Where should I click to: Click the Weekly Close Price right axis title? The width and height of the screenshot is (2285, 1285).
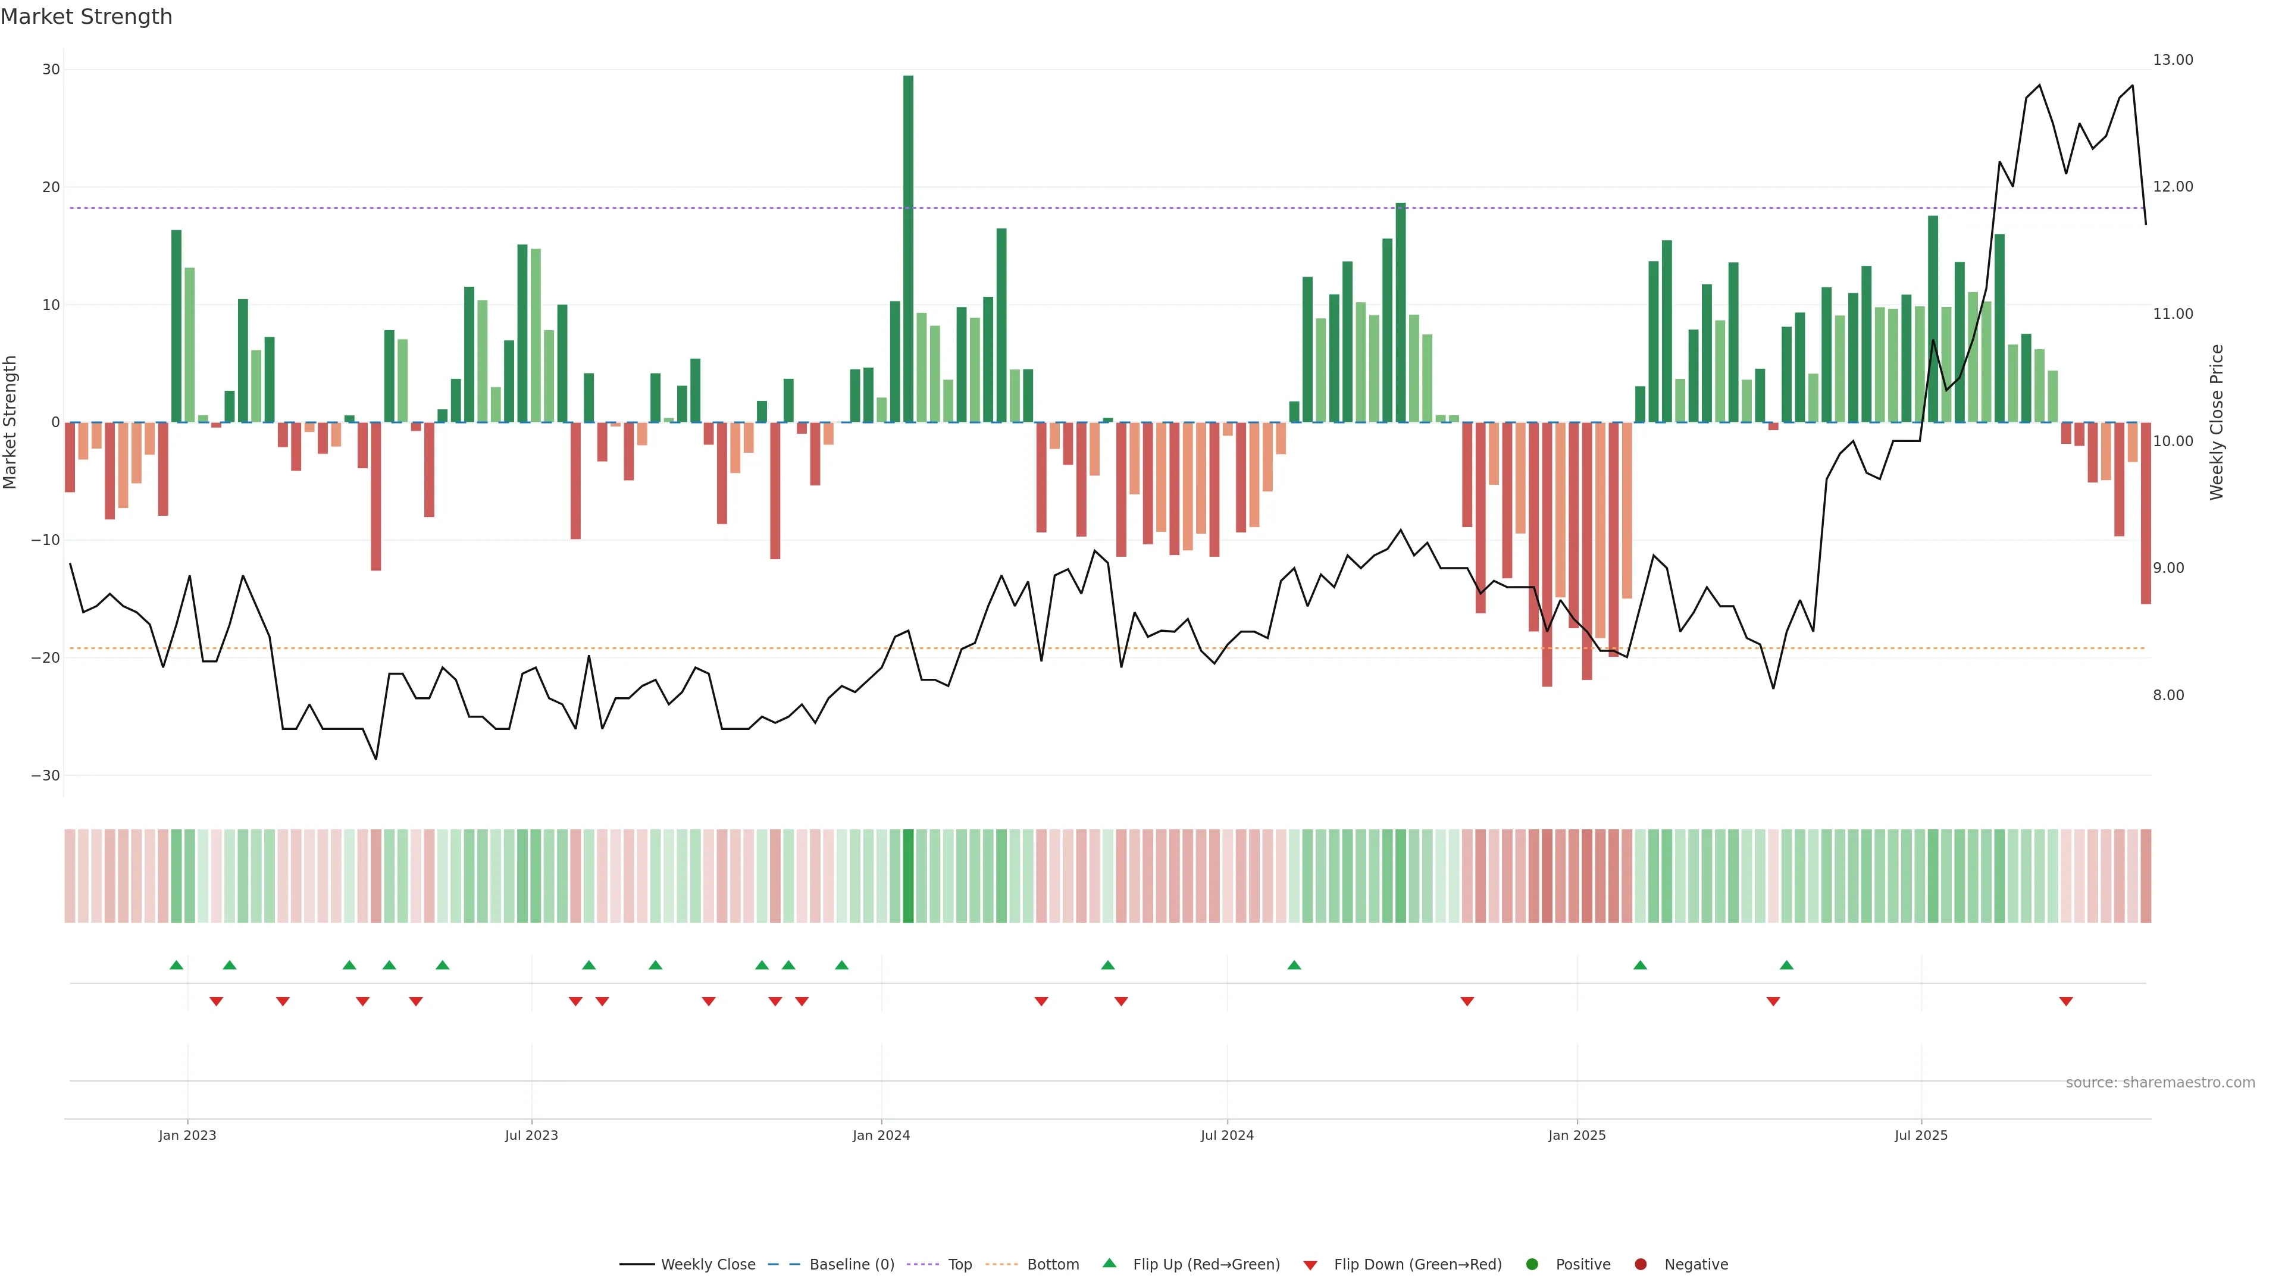click(2217, 422)
